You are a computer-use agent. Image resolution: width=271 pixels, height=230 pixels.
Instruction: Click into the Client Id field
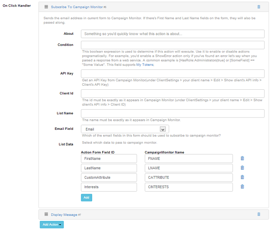click(x=173, y=94)
